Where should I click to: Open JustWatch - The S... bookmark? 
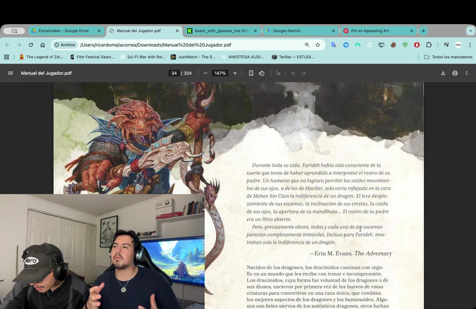(193, 57)
